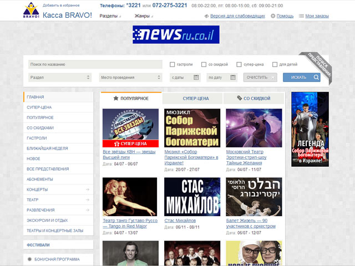Click the ИСКАТЬ search button
355x266 pixels.
pos(302,78)
